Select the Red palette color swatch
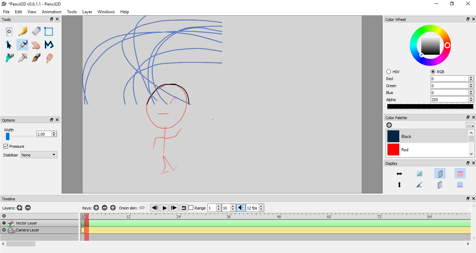Viewport: 476px width, 253px height. pos(393,150)
